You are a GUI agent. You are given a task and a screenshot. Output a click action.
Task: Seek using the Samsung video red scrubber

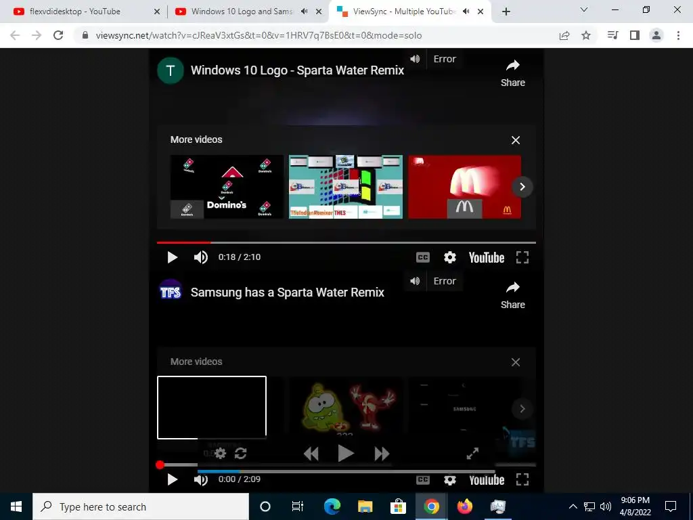point(160,464)
